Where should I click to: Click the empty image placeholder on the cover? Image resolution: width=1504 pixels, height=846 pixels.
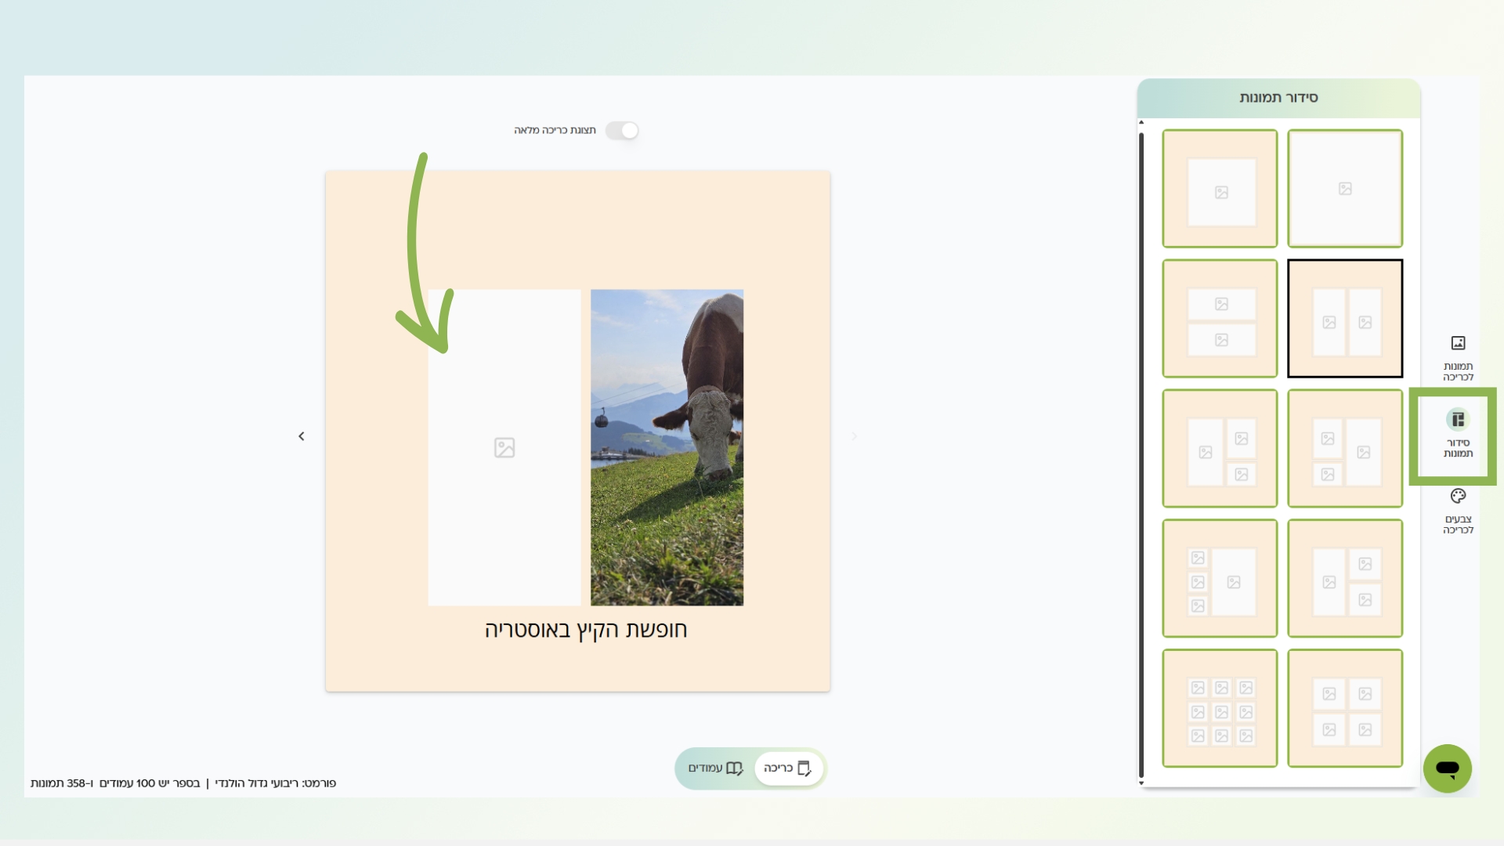tap(504, 447)
